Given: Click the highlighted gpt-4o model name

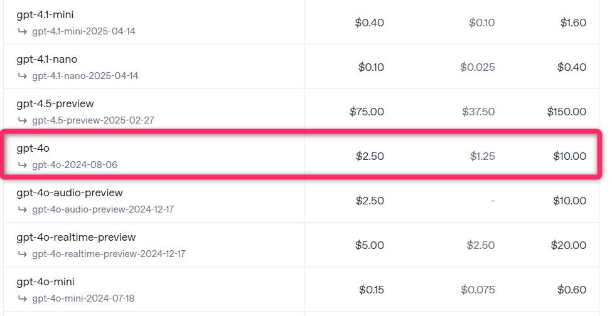Looking at the screenshot, I should (x=33, y=149).
